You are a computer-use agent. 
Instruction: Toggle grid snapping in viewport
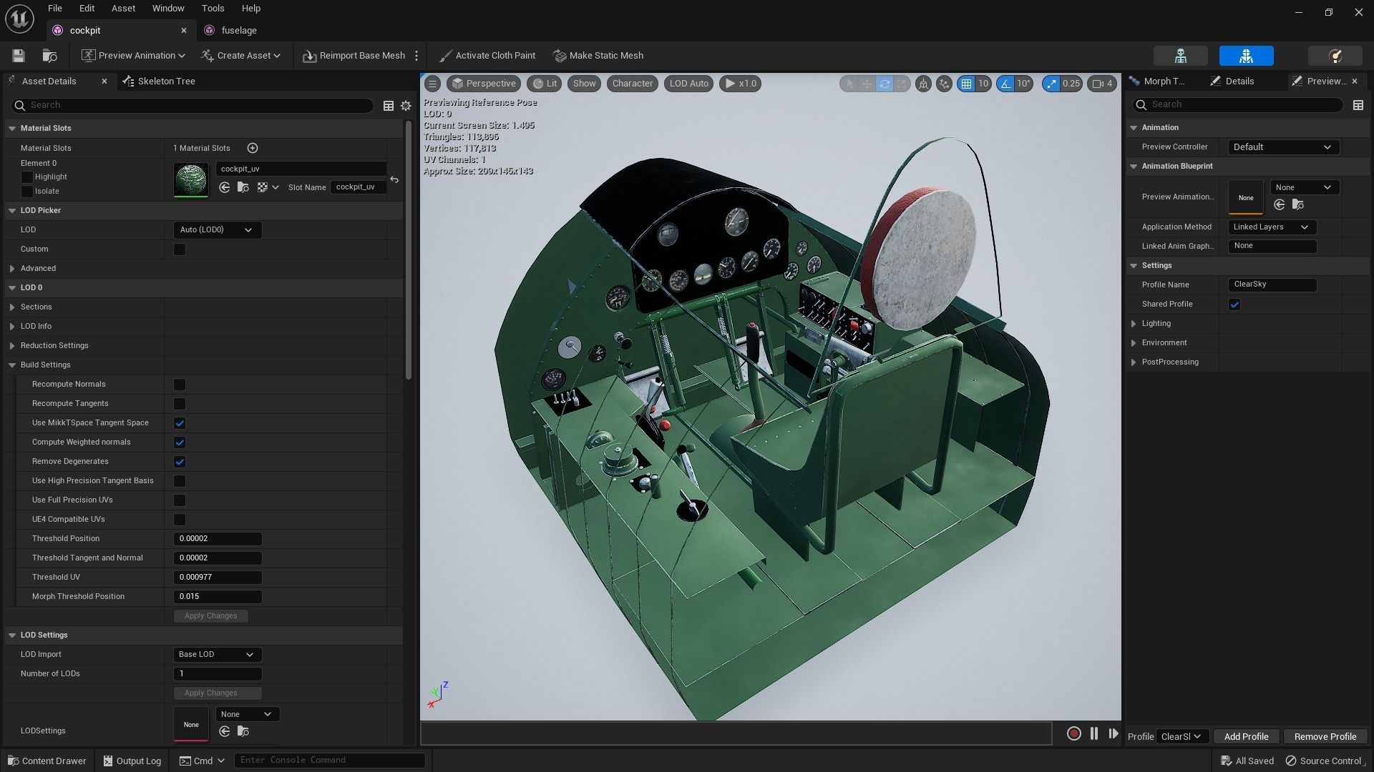pos(966,84)
